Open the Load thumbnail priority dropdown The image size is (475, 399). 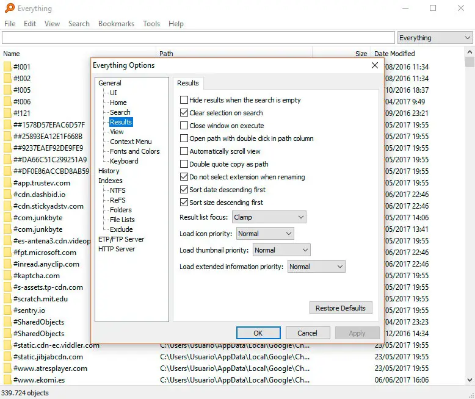(281, 250)
